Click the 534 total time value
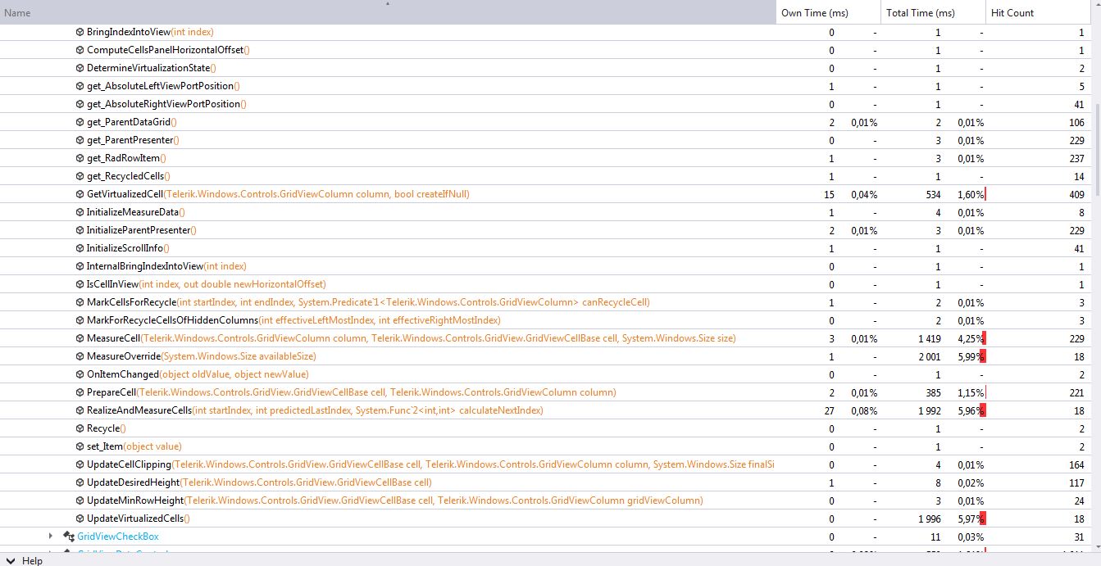Image resolution: width=1101 pixels, height=566 pixels. [933, 194]
